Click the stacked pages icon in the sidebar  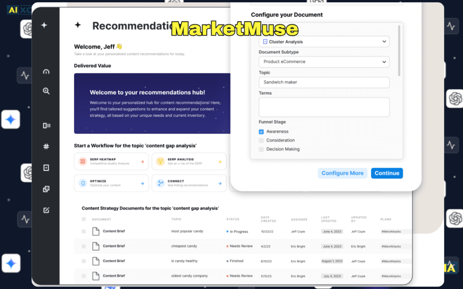click(x=46, y=189)
